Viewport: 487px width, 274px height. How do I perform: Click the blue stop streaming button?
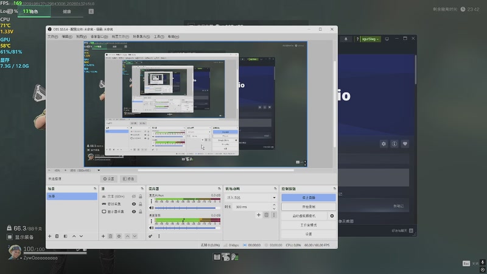pyautogui.click(x=309, y=197)
